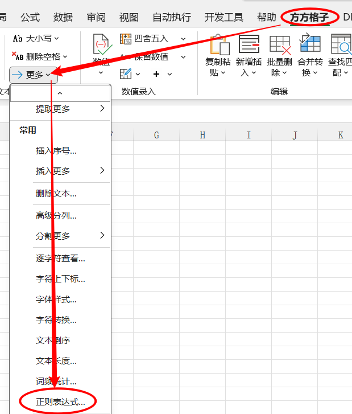The height and width of the screenshot is (414, 352).
Task: Click the 四舍五入 rounding icon
Action: 126,39
